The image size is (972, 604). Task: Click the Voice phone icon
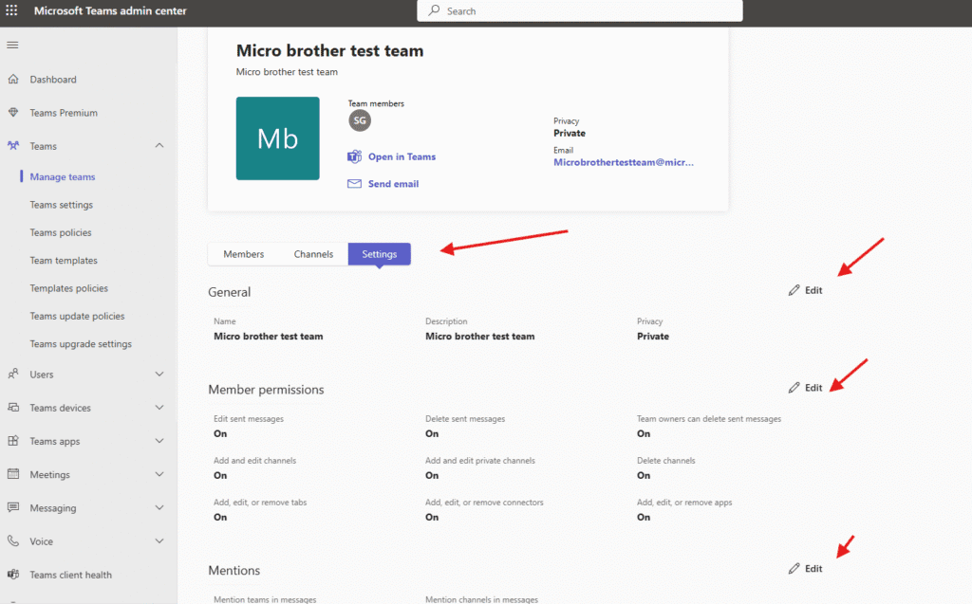click(13, 541)
